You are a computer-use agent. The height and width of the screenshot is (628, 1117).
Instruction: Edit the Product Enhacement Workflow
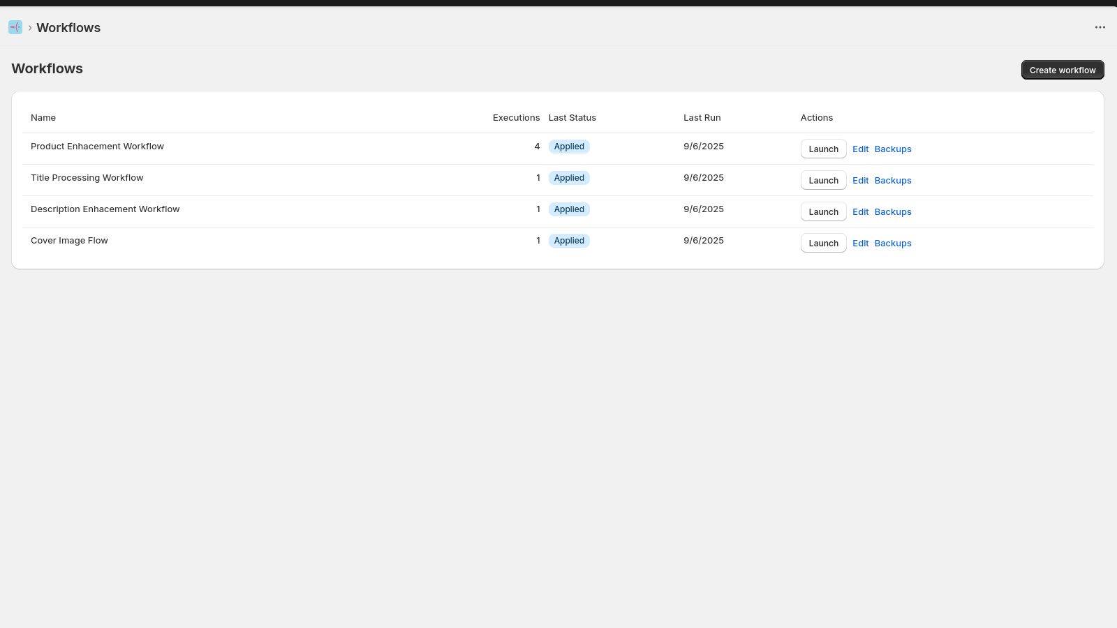(x=861, y=149)
